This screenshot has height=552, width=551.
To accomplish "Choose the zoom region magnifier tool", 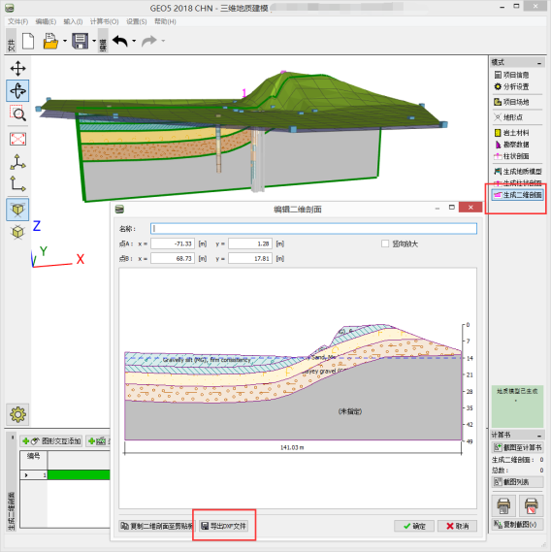I will tap(17, 114).
